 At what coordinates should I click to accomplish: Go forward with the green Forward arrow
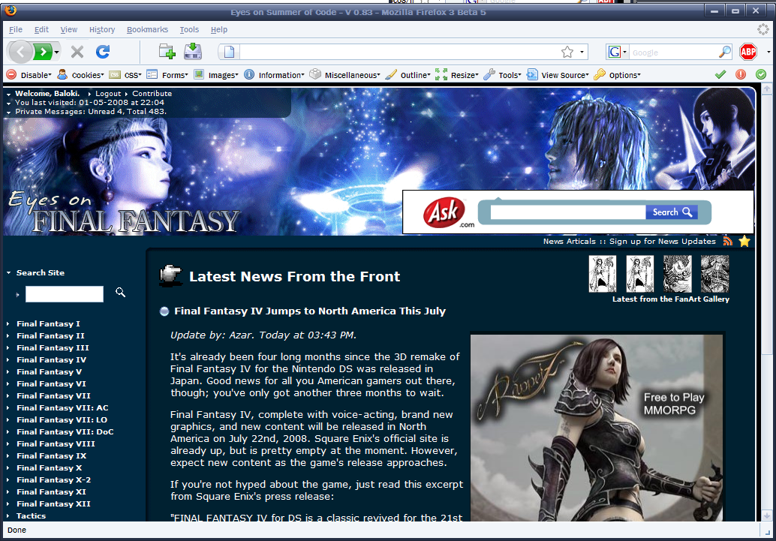tap(43, 52)
